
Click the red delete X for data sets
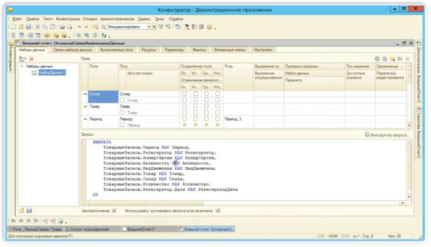31,59
